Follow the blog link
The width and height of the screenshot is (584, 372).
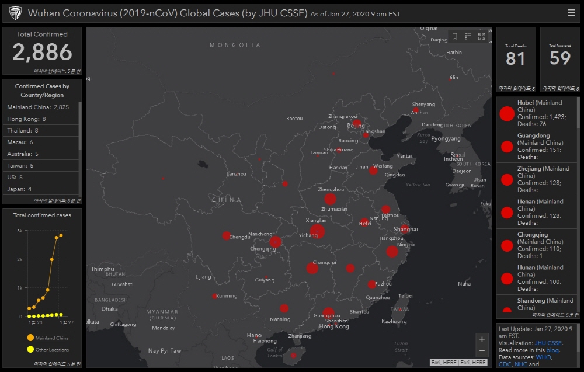552,350
